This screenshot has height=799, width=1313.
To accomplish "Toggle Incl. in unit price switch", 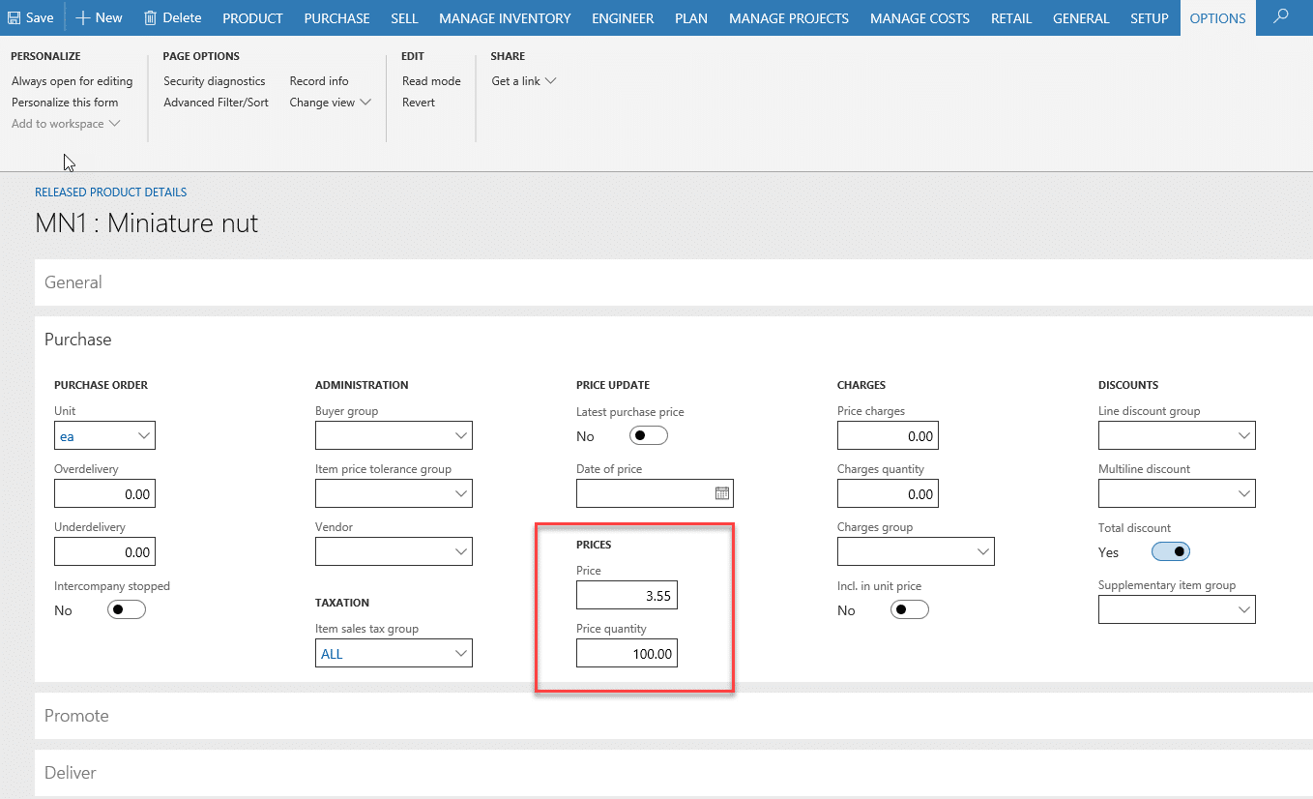I will (x=910, y=609).
